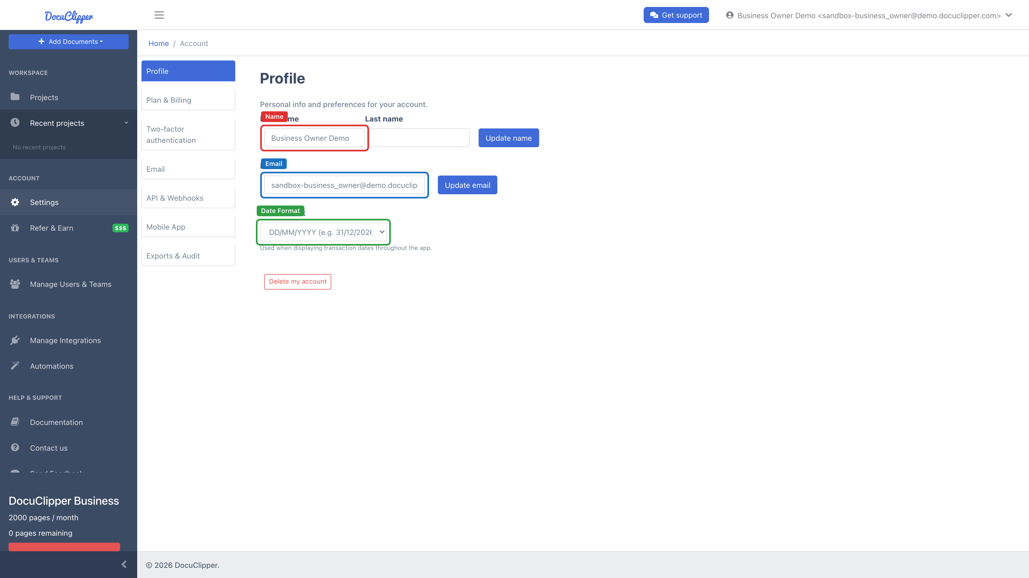Open the Two-factor authentication tab
This screenshot has width=1029, height=578.
[188, 134]
